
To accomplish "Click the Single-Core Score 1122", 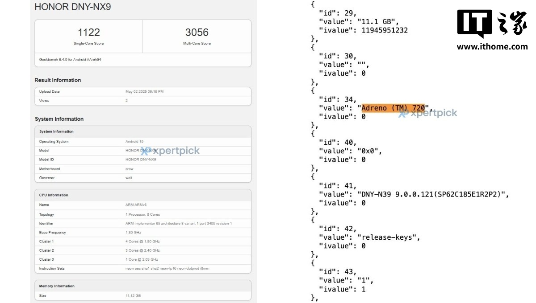I will pyautogui.click(x=88, y=33).
